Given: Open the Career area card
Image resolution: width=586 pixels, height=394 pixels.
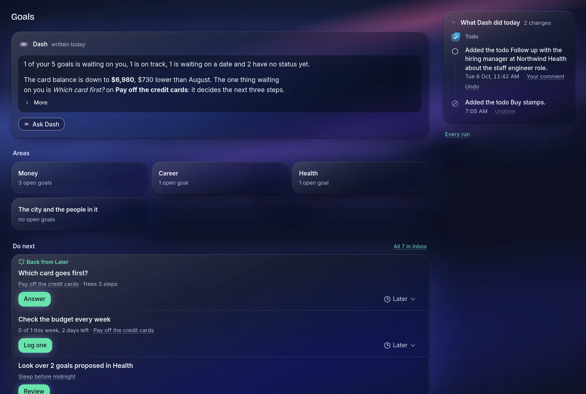Looking at the screenshot, I should [219, 178].
